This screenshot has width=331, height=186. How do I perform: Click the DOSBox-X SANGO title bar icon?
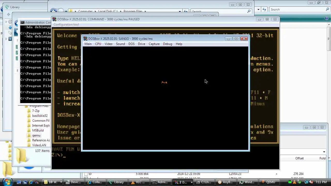[x=85, y=38]
